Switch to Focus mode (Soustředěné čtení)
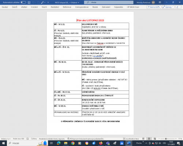This screenshot has height=146, width=183. [131, 139]
